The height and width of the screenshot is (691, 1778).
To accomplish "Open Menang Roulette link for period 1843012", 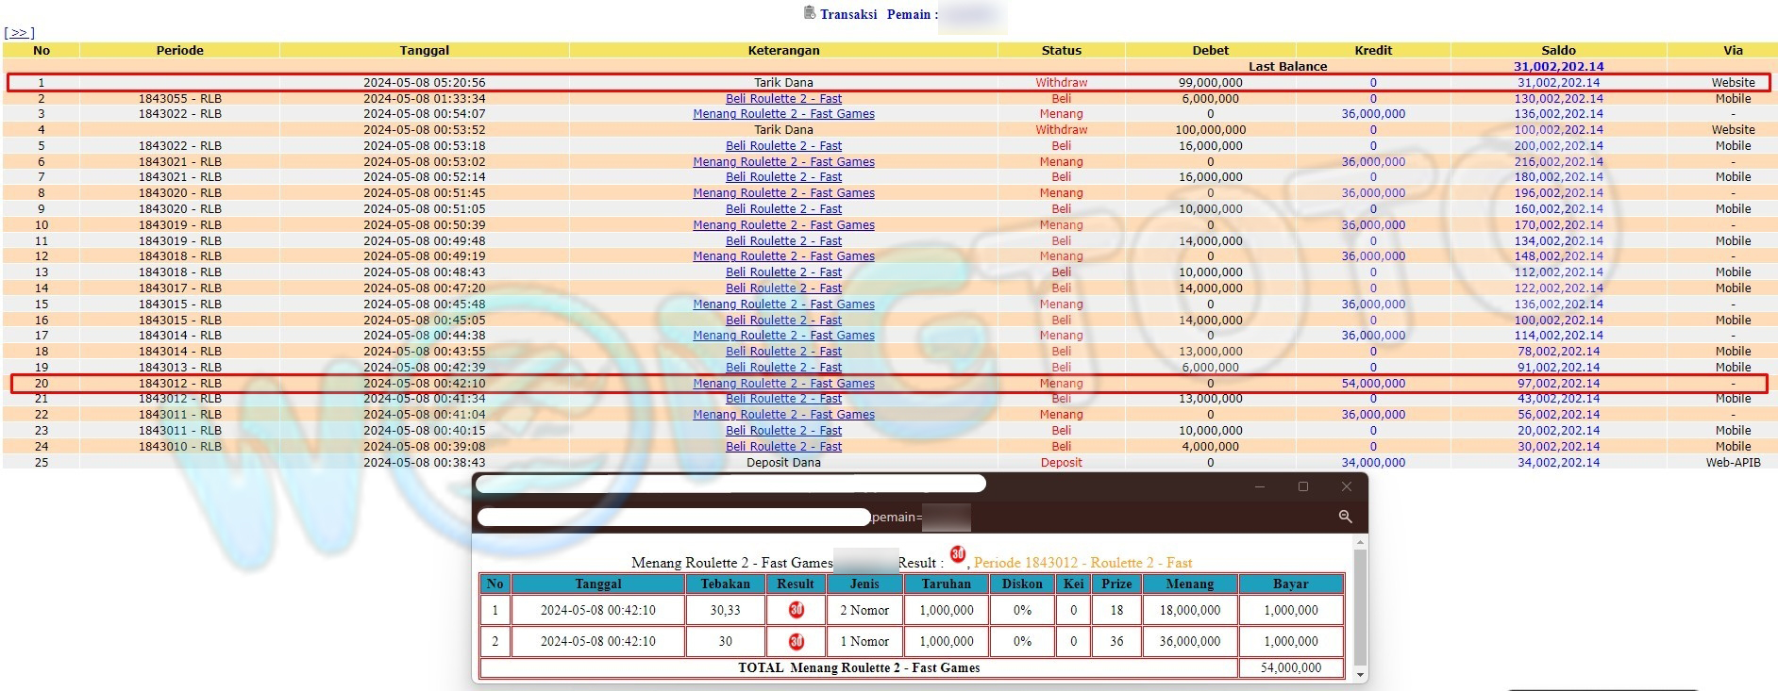I will point(783,384).
